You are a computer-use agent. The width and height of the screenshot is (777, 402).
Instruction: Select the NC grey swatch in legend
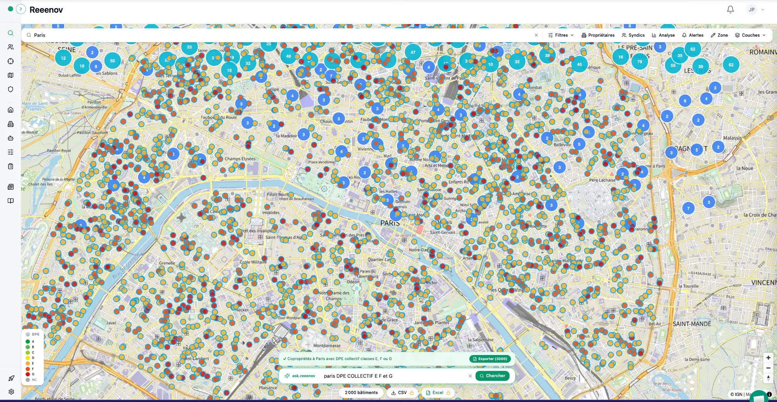coord(28,380)
